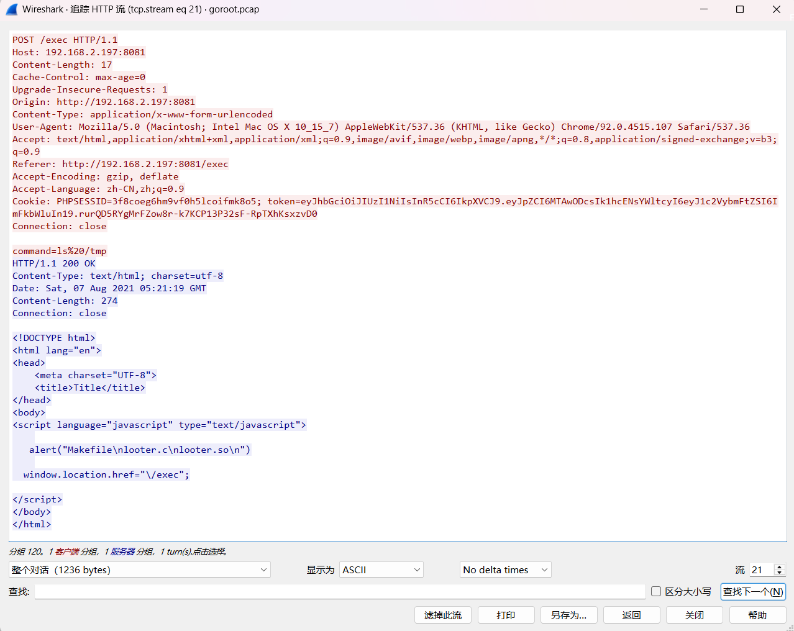Save the stream with 另存为… button

pos(568,615)
